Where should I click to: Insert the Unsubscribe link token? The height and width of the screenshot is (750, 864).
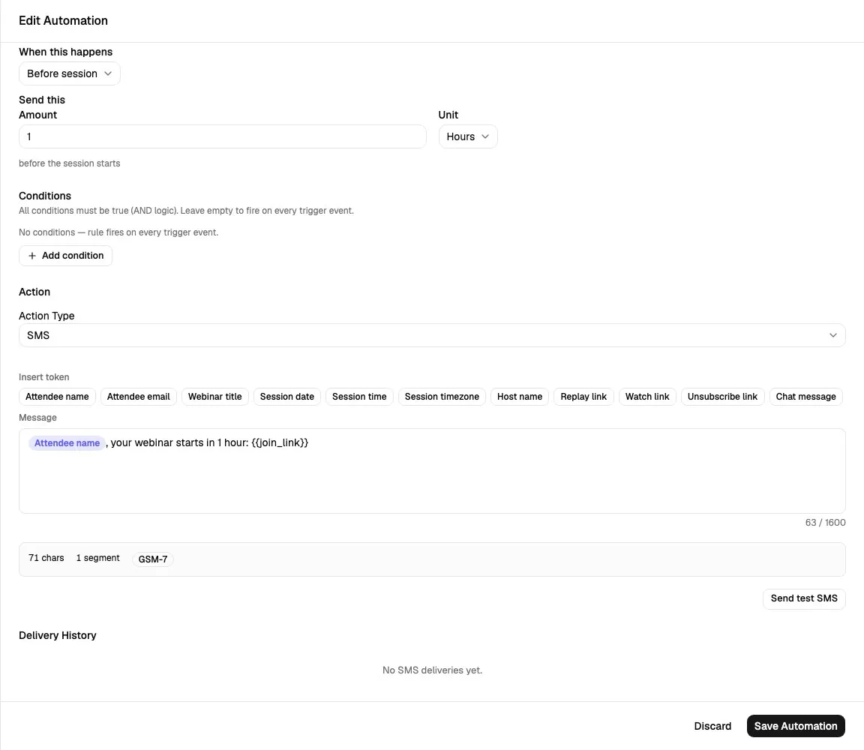click(x=722, y=397)
